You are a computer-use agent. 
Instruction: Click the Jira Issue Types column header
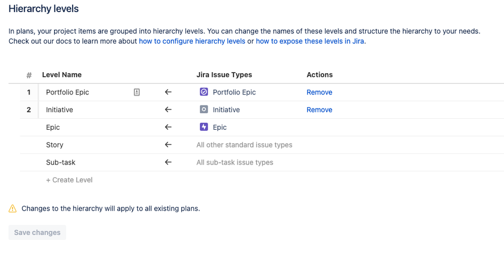click(224, 75)
